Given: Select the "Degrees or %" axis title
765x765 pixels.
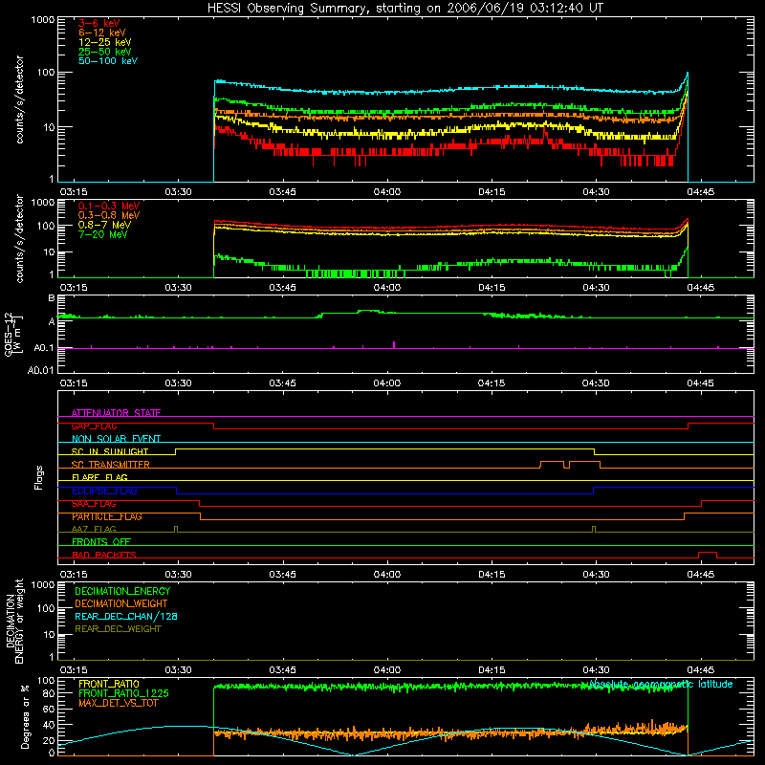Looking at the screenshot, I should 25,716.
